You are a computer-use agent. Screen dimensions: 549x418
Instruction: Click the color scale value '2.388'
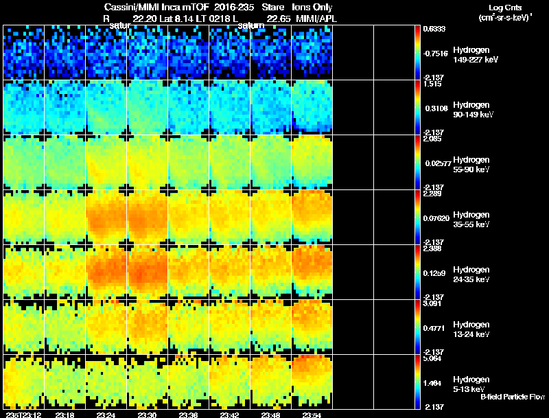pyautogui.click(x=432, y=249)
